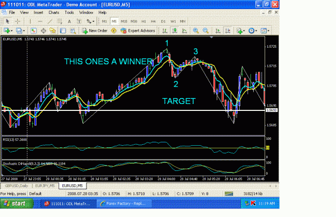
Task: Switch to the EURJPY,M5 chart tab
Action: click(x=45, y=186)
